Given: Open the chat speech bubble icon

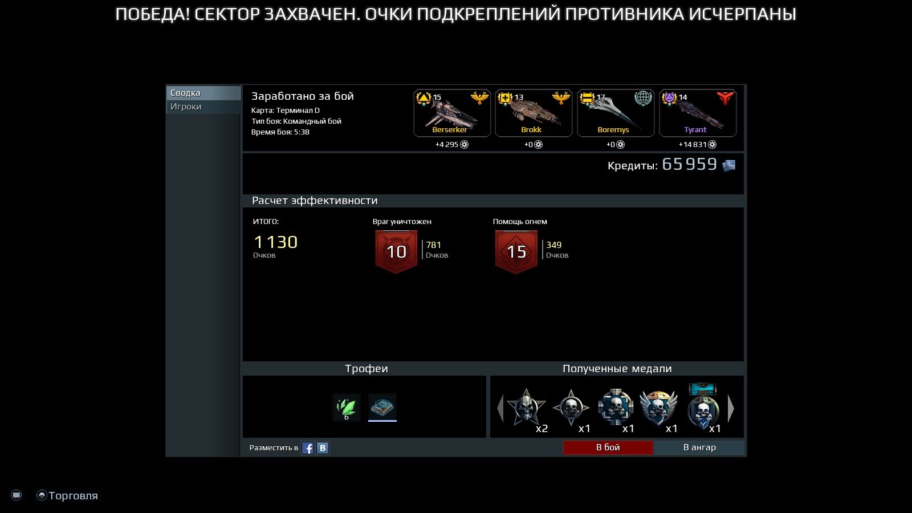Looking at the screenshot, I should 17,495.
